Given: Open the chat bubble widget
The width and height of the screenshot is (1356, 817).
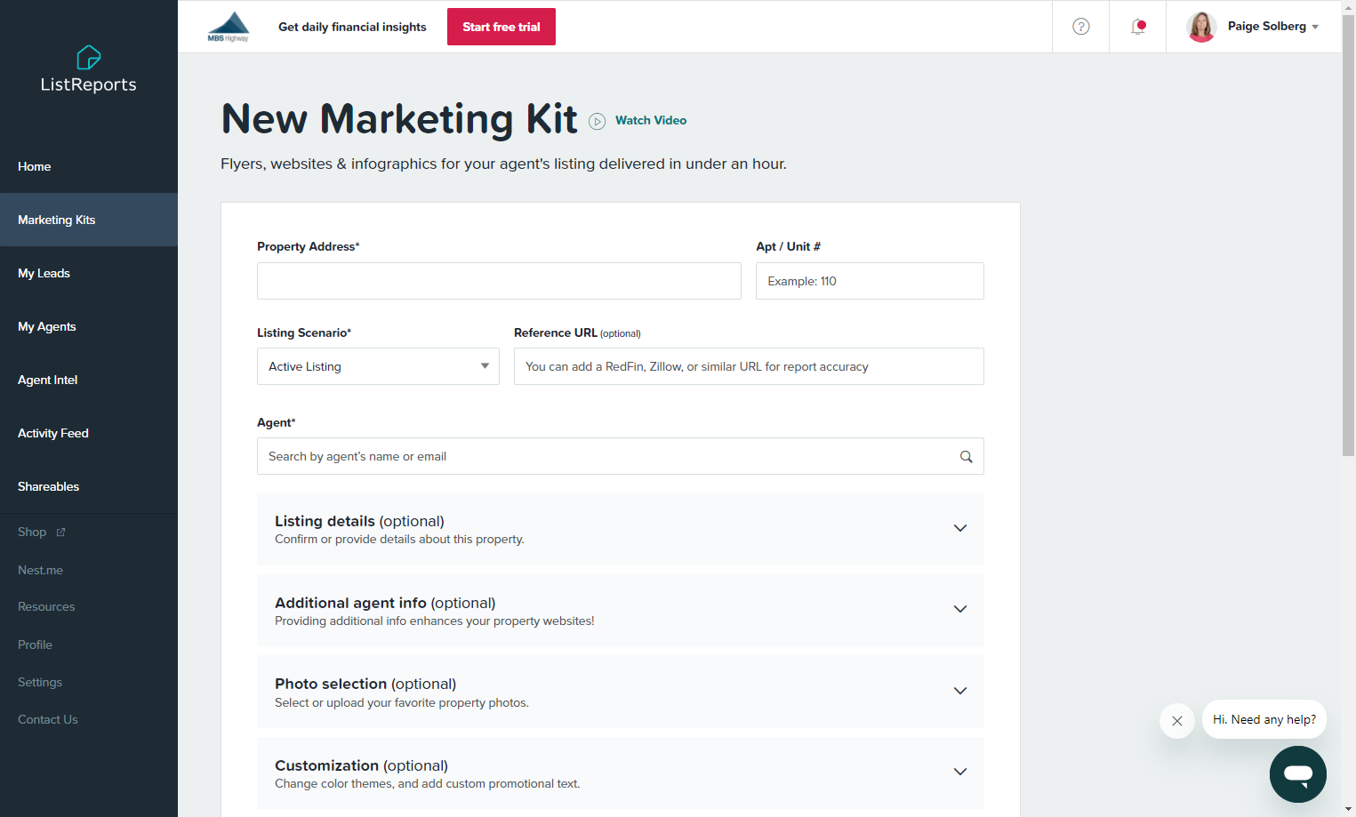Looking at the screenshot, I should [1298, 774].
